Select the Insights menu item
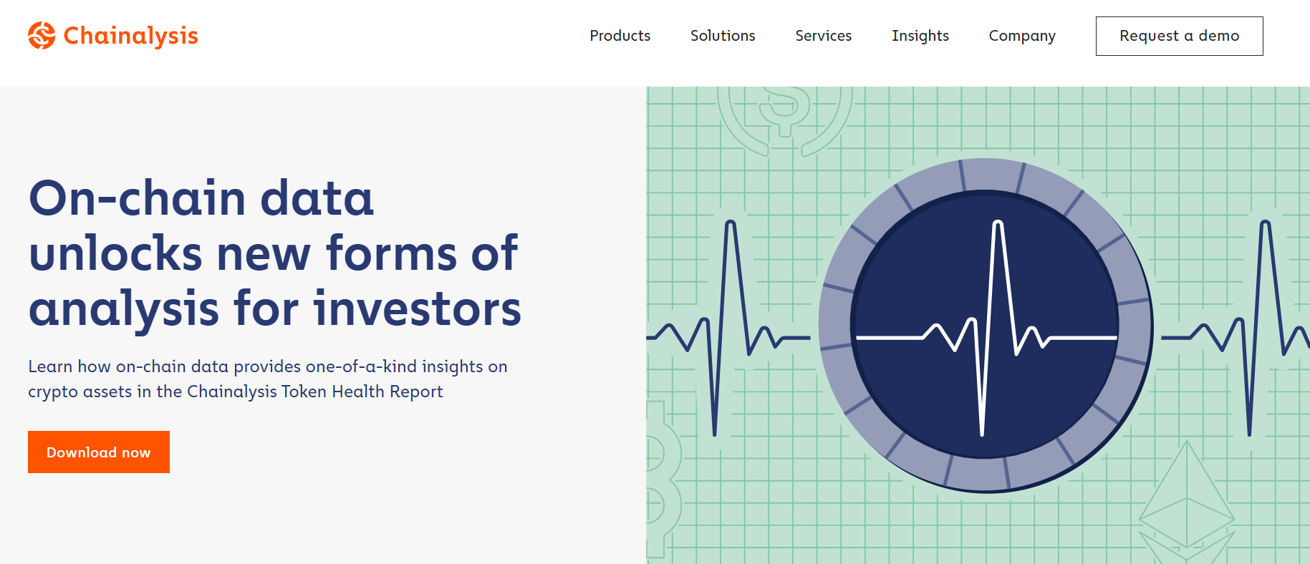1310x564 pixels. (920, 36)
